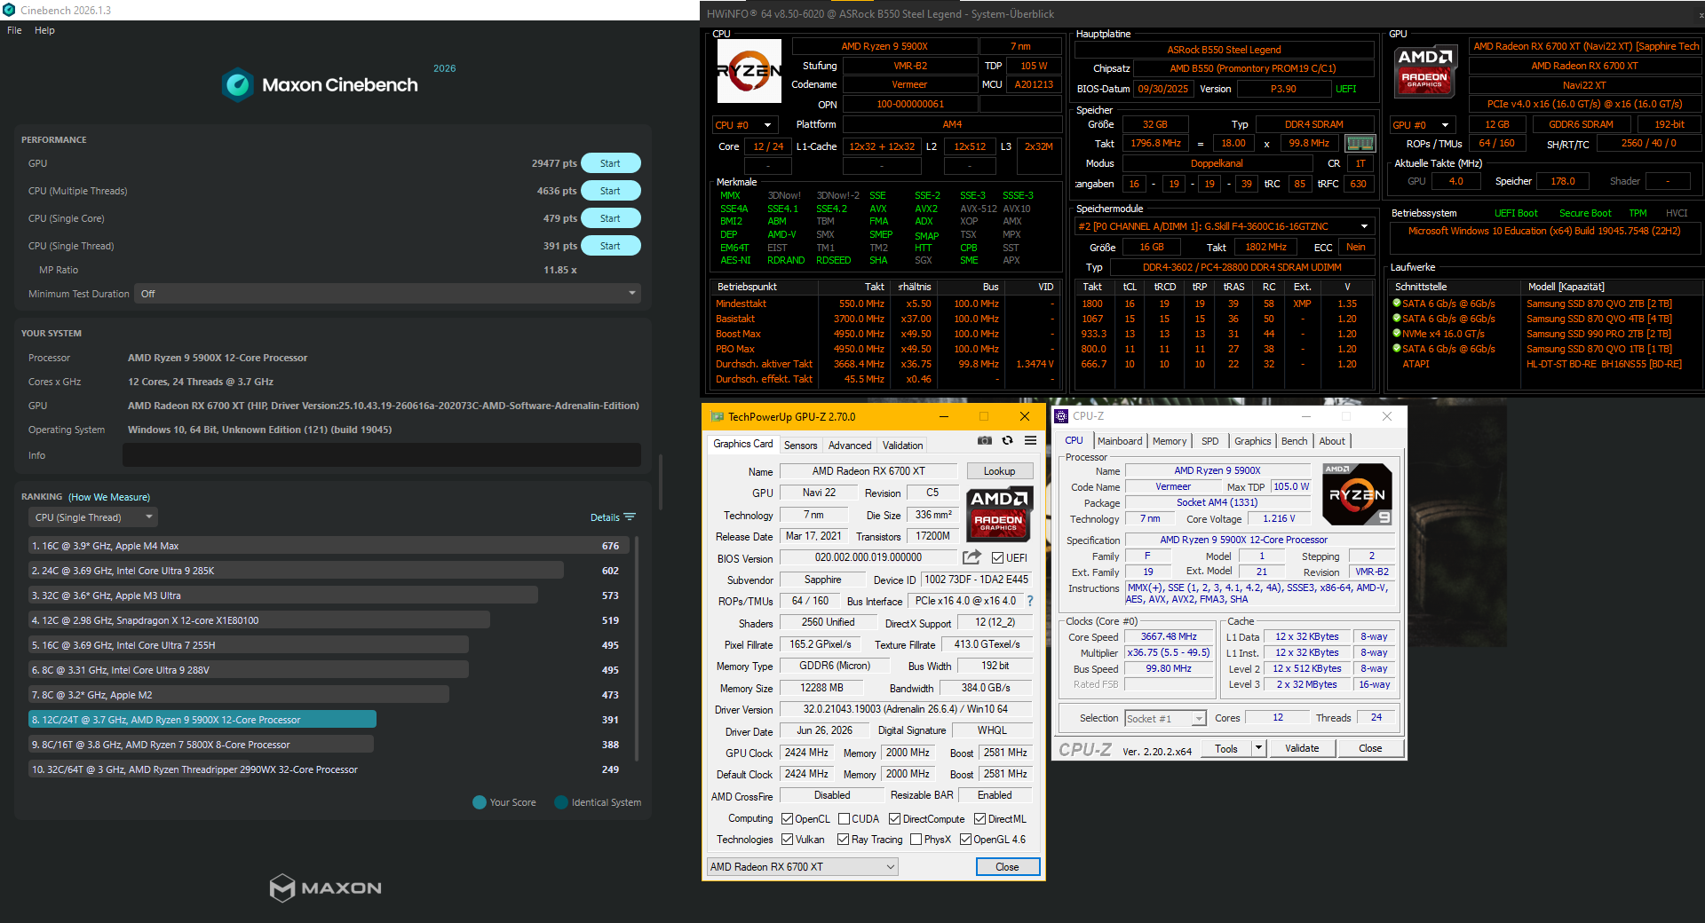The height and width of the screenshot is (923, 1705).
Task: Start the CPU (Single Core) benchmark
Action: [611, 218]
